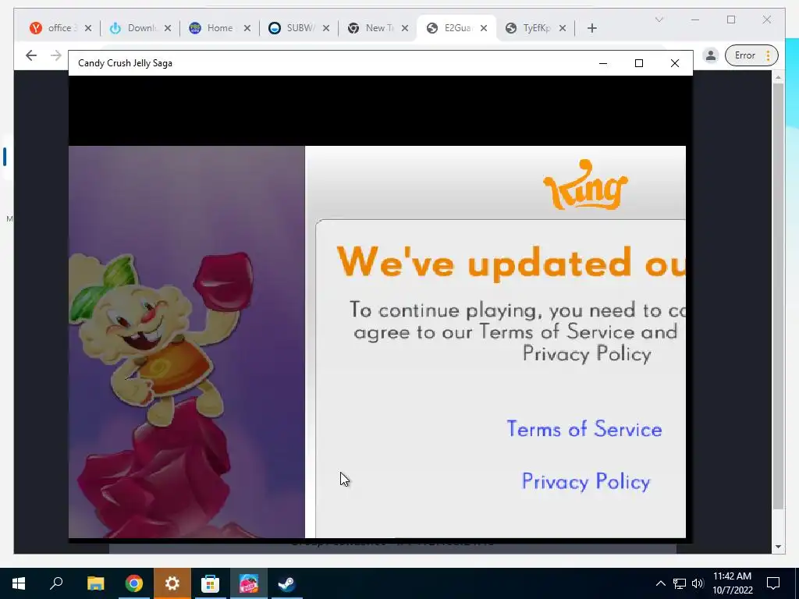Image resolution: width=799 pixels, height=599 pixels.
Task: Expand Chrome tab search chevron
Action: tap(659, 19)
